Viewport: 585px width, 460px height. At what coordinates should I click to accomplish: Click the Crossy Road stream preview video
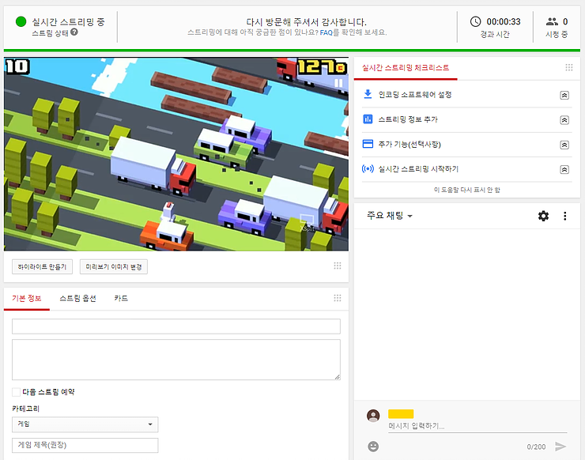(176, 153)
